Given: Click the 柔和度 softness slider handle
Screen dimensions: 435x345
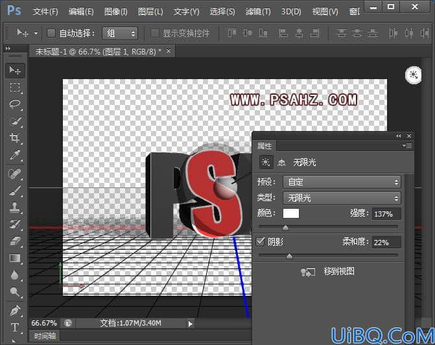Looking at the screenshot, I should (289, 256).
